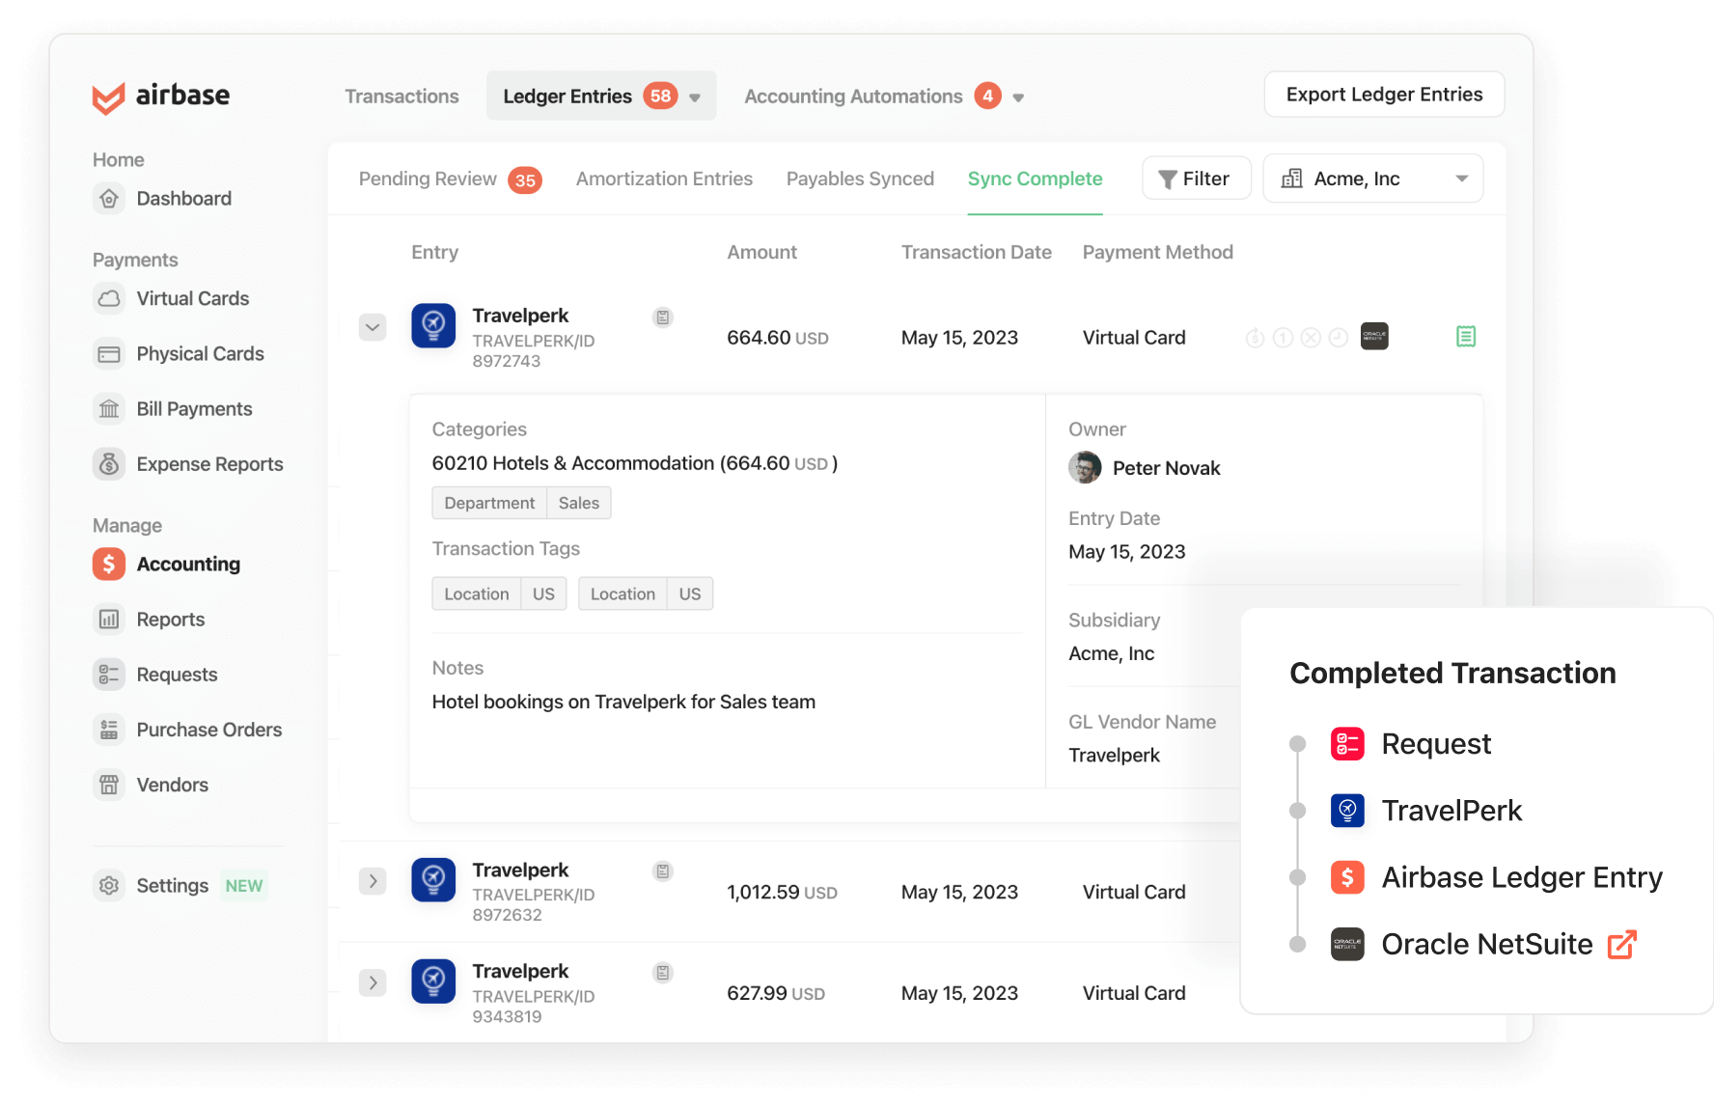This screenshot has width=1714, height=1105.
Task: Click the NEW badge next to Settings
Action: (243, 886)
